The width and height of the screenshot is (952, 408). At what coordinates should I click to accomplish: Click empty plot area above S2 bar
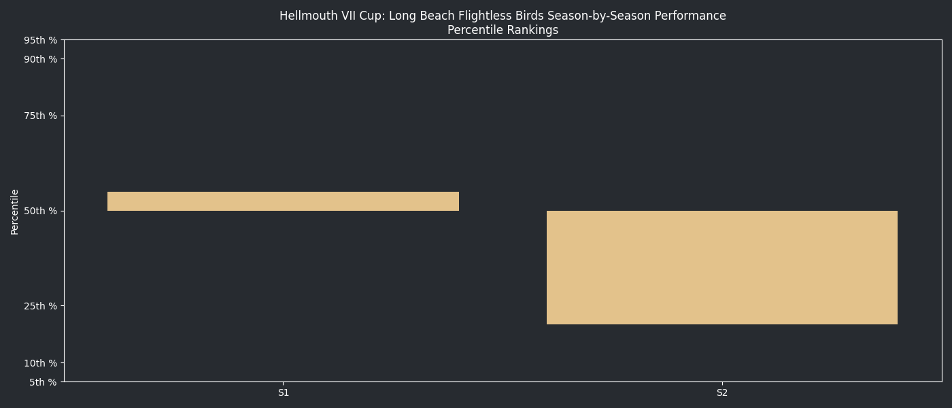pos(721,122)
